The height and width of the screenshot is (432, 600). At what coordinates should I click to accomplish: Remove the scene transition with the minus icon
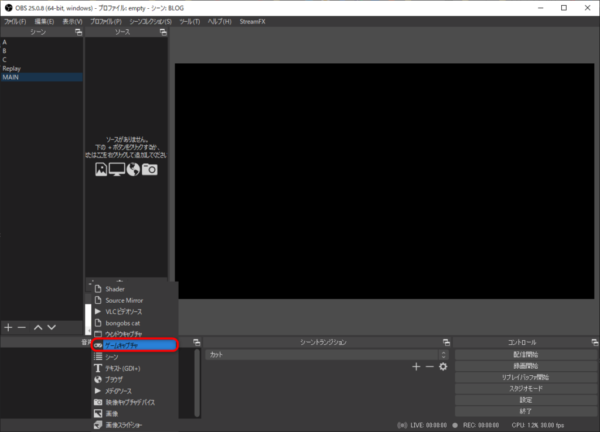(429, 366)
